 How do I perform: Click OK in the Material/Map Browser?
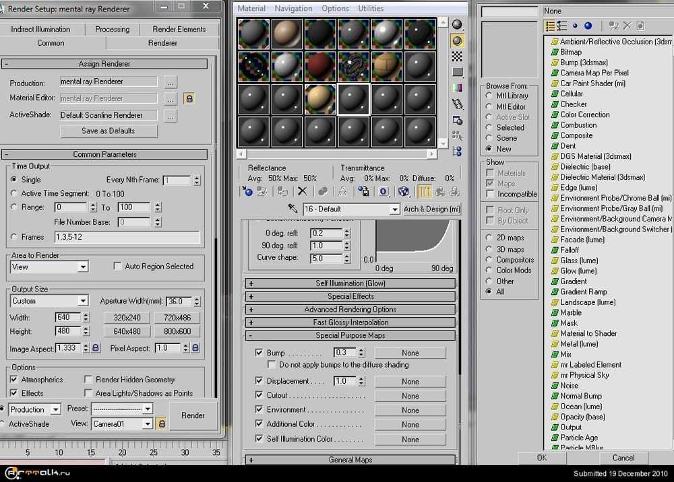(542, 458)
